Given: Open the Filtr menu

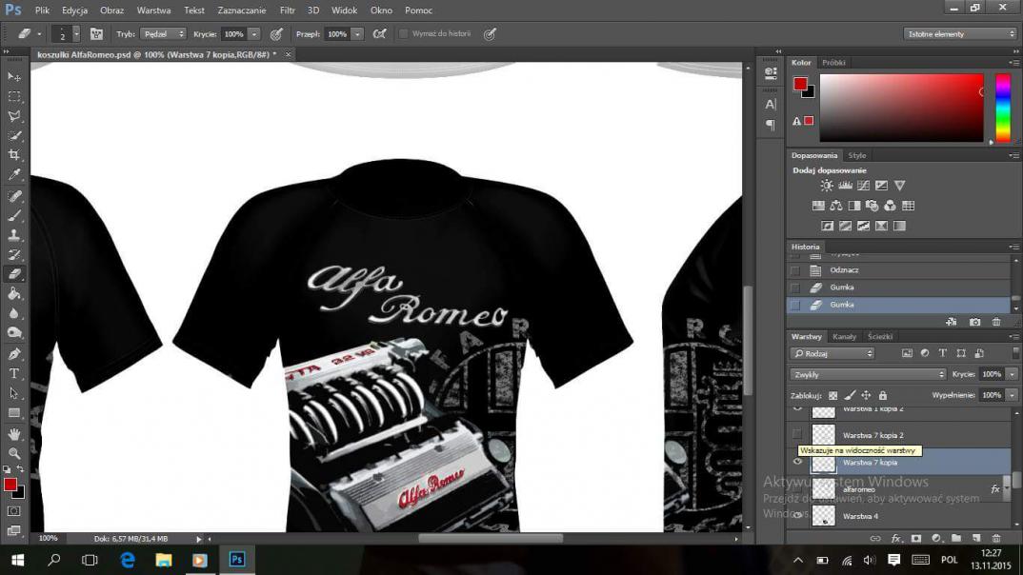Looking at the screenshot, I should 287,10.
